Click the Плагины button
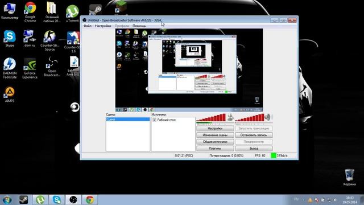 pos(215,148)
